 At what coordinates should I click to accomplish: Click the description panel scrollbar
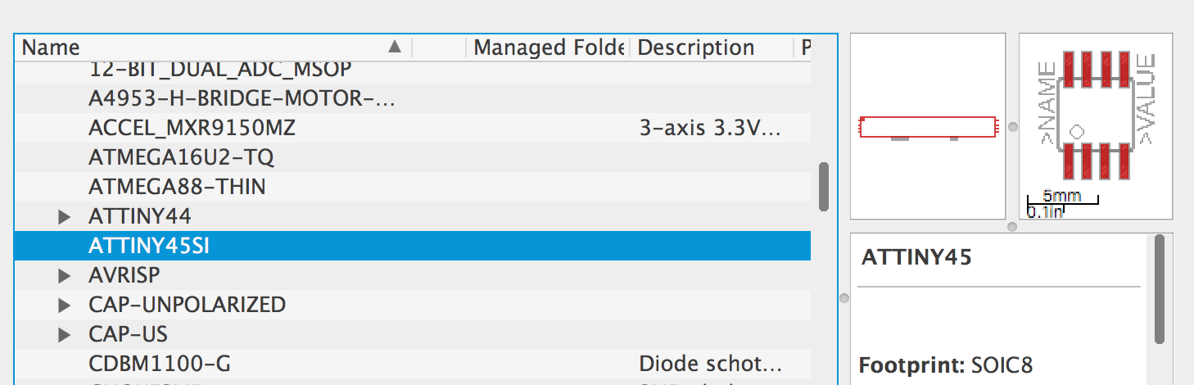[x=1159, y=289]
